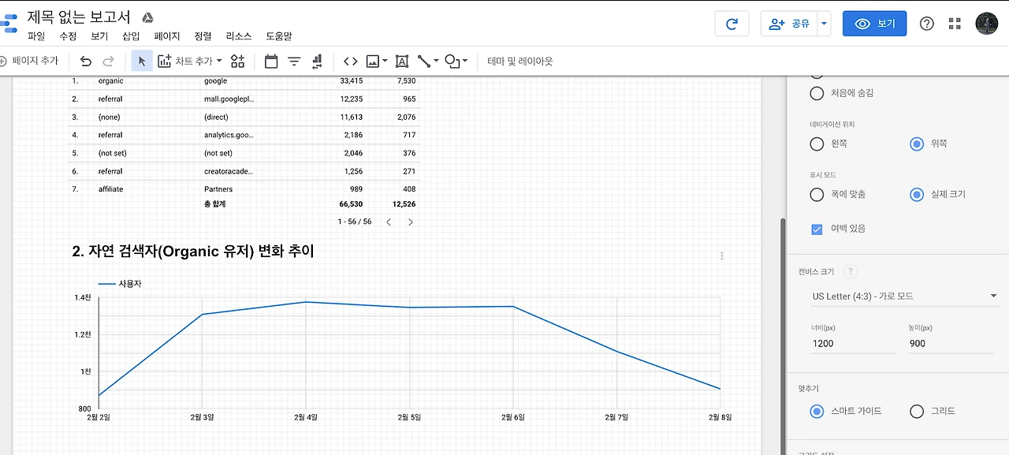
Task: Click the Google Drive icon beside title
Action: 147,17
